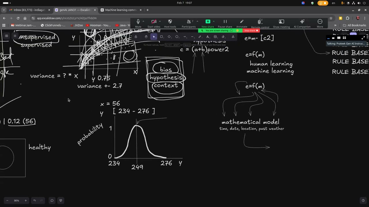369x207 pixels.
Task: Undo the last canvas action
Action: pyautogui.click(x=35, y=200)
